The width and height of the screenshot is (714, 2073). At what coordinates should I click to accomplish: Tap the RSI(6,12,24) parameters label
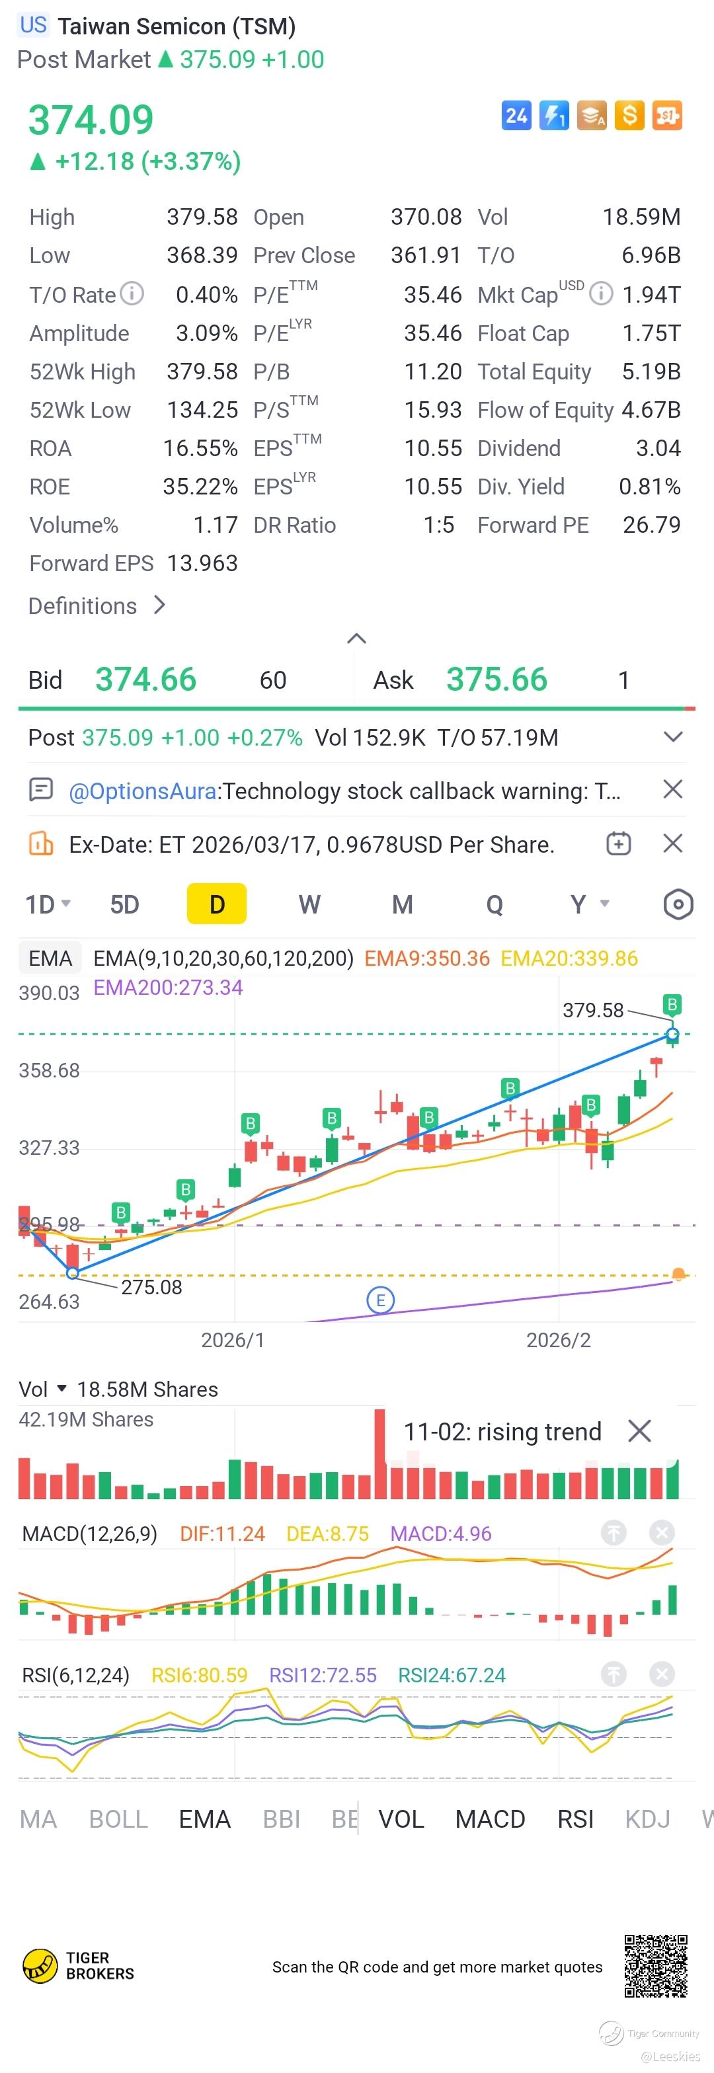(75, 1676)
